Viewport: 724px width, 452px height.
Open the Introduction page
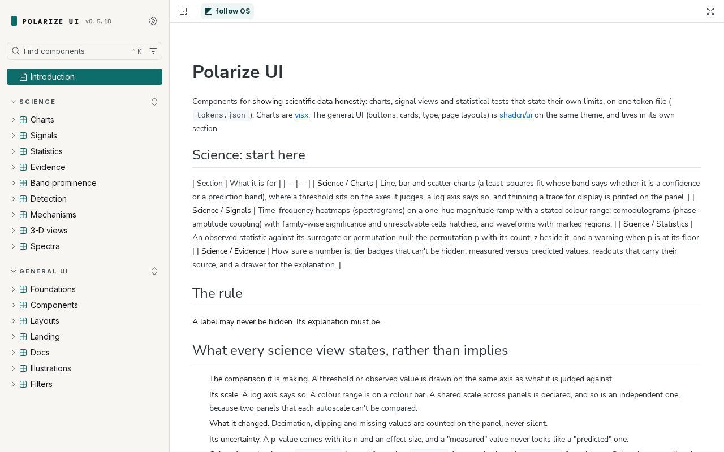[x=84, y=77]
